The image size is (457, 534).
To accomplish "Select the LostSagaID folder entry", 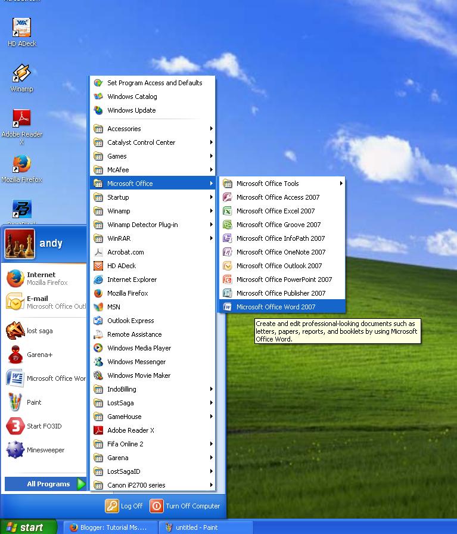I will tap(153, 471).
